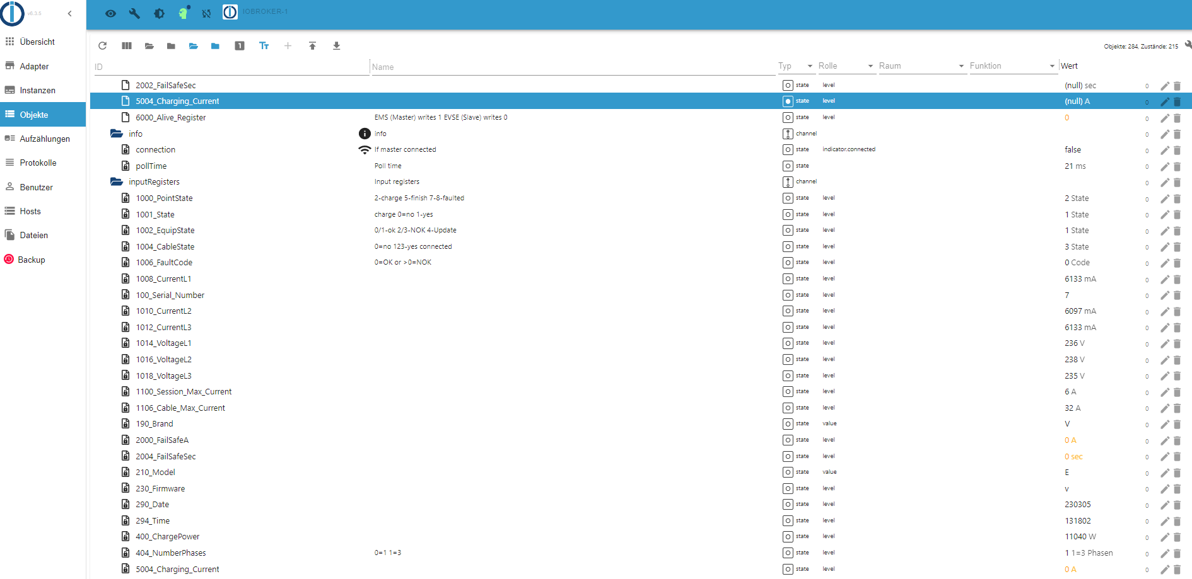This screenshot has height=579, width=1192.
Task: Open Übersicht in the sidebar
Action: coord(43,42)
